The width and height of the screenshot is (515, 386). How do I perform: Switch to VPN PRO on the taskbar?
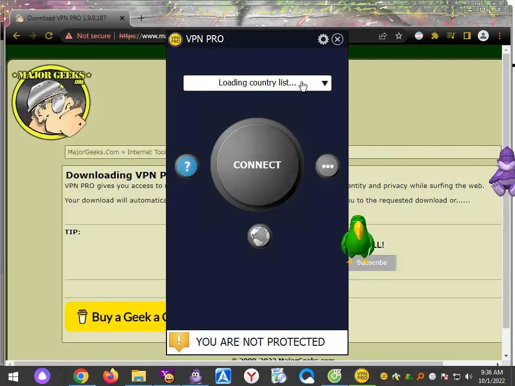pyautogui.click(x=362, y=376)
